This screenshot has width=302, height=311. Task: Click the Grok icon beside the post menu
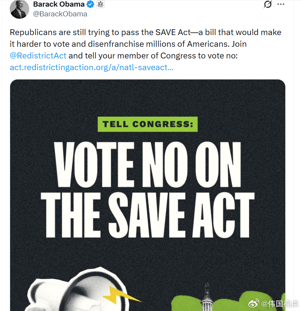pyautogui.click(x=268, y=5)
